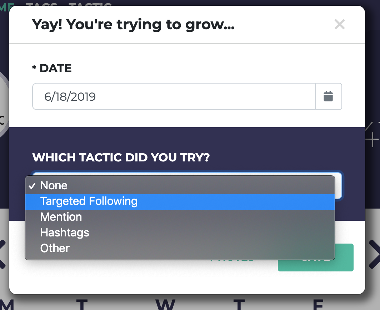Click the plus icon behind the dialog

pos(372,139)
